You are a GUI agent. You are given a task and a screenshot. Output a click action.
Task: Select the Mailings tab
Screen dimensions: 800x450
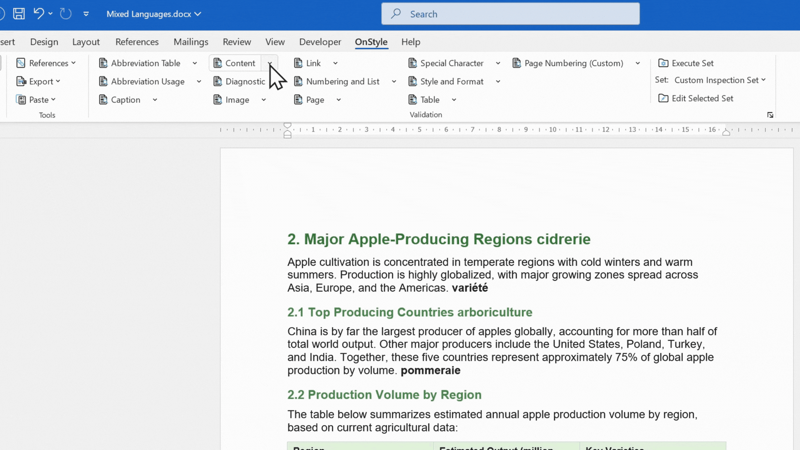click(191, 42)
